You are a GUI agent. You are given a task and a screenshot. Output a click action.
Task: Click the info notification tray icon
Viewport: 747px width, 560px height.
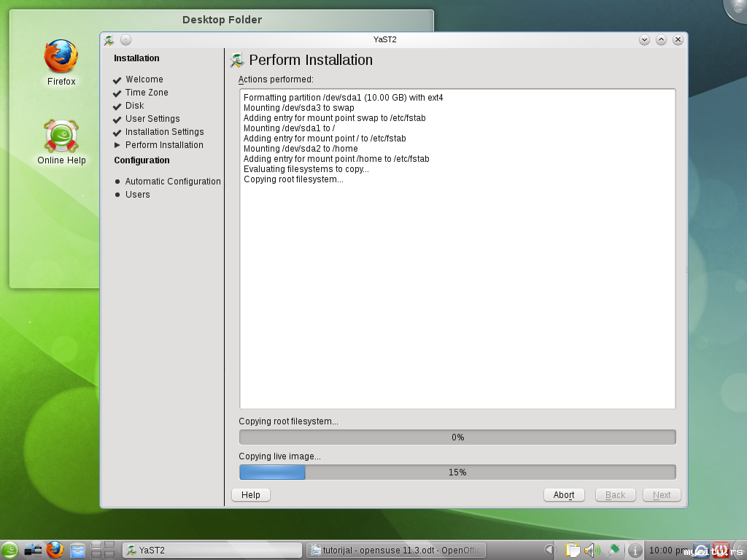pos(635,550)
